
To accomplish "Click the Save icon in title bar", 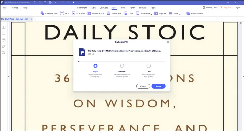I will 40,2.
